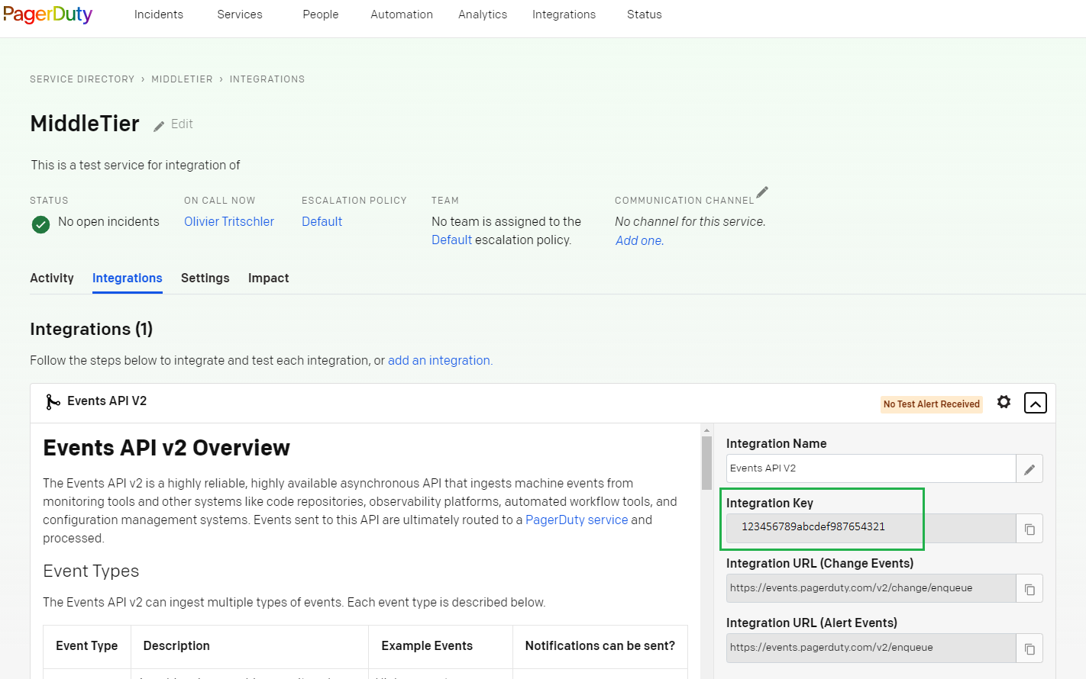Click the Integrations breadcrumb
Viewport: 1086px width, 679px height.
coord(267,79)
